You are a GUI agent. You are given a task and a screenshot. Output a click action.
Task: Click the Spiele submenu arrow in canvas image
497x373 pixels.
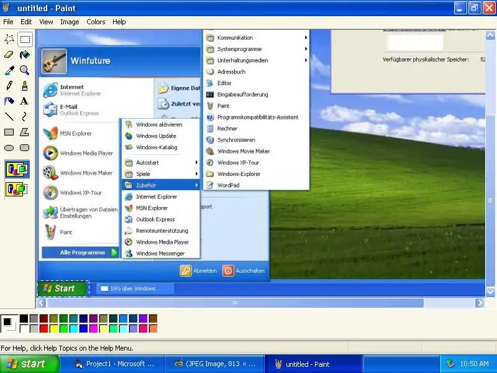tap(196, 174)
